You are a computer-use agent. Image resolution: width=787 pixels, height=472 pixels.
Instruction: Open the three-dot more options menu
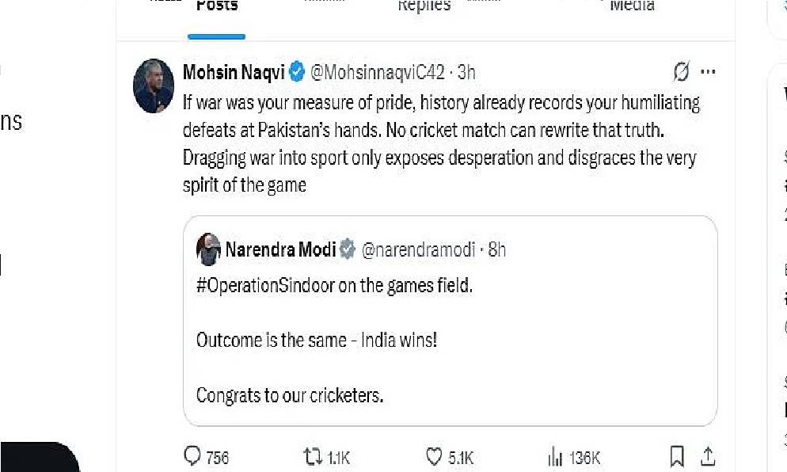pos(708,72)
